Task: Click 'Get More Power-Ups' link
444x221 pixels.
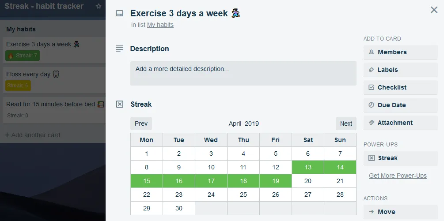Action: pos(398,176)
